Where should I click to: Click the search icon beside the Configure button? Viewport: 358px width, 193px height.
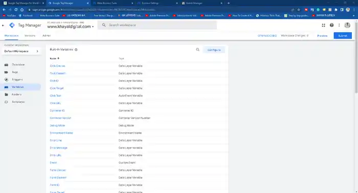[x=198, y=50]
